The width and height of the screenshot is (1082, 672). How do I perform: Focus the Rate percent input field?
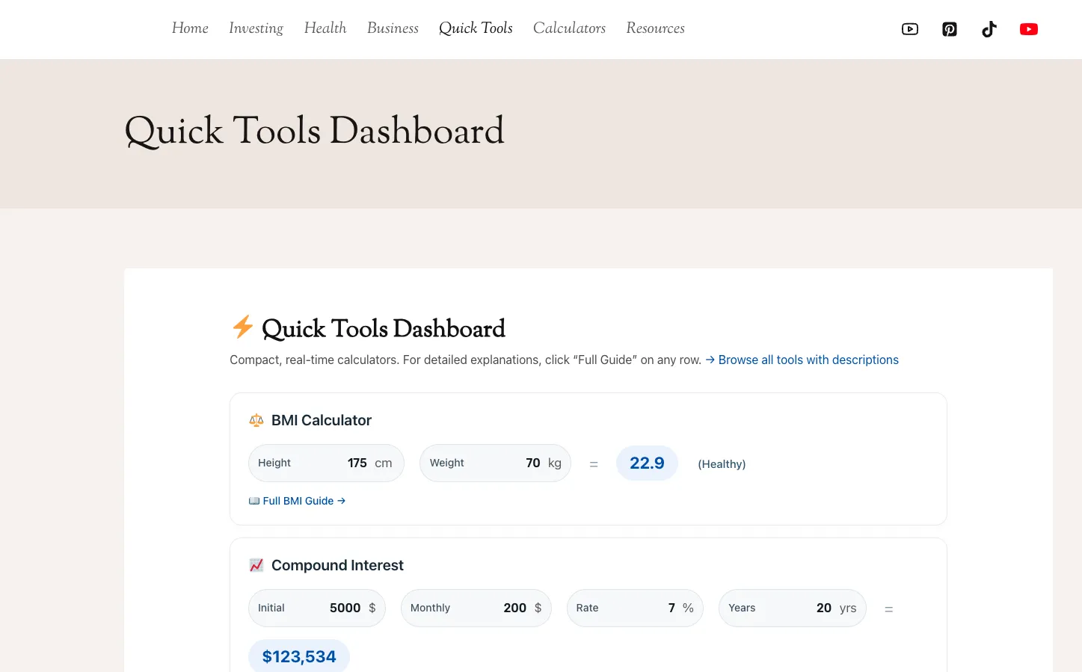635,608
